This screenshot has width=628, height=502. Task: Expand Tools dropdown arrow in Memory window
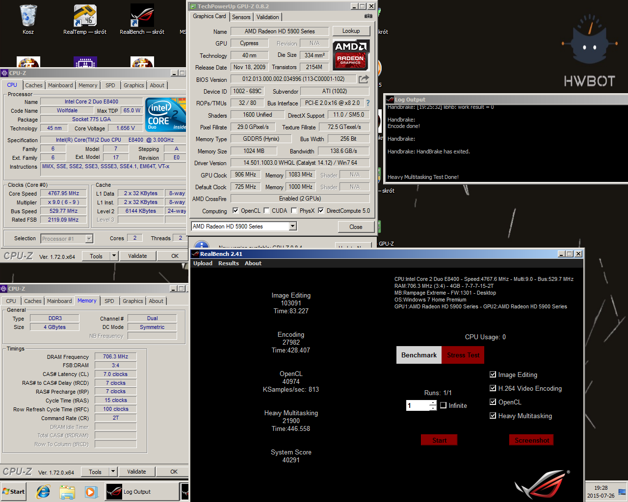coord(113,472)
